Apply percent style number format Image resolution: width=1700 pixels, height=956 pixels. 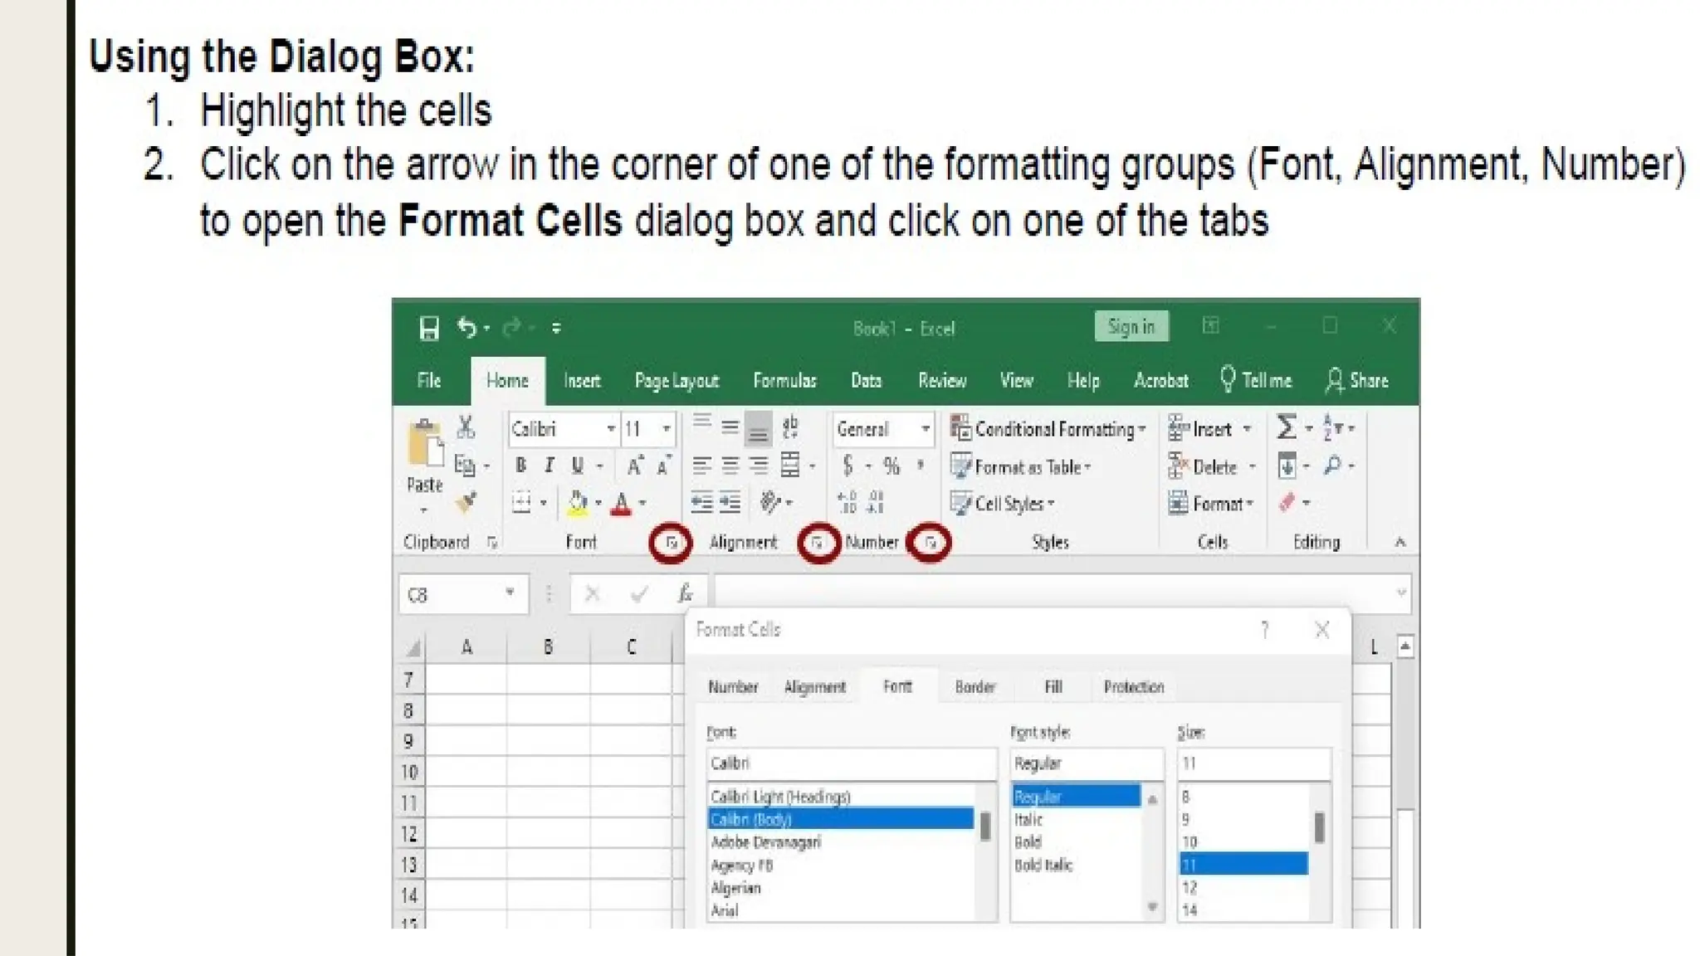[892, 466]
